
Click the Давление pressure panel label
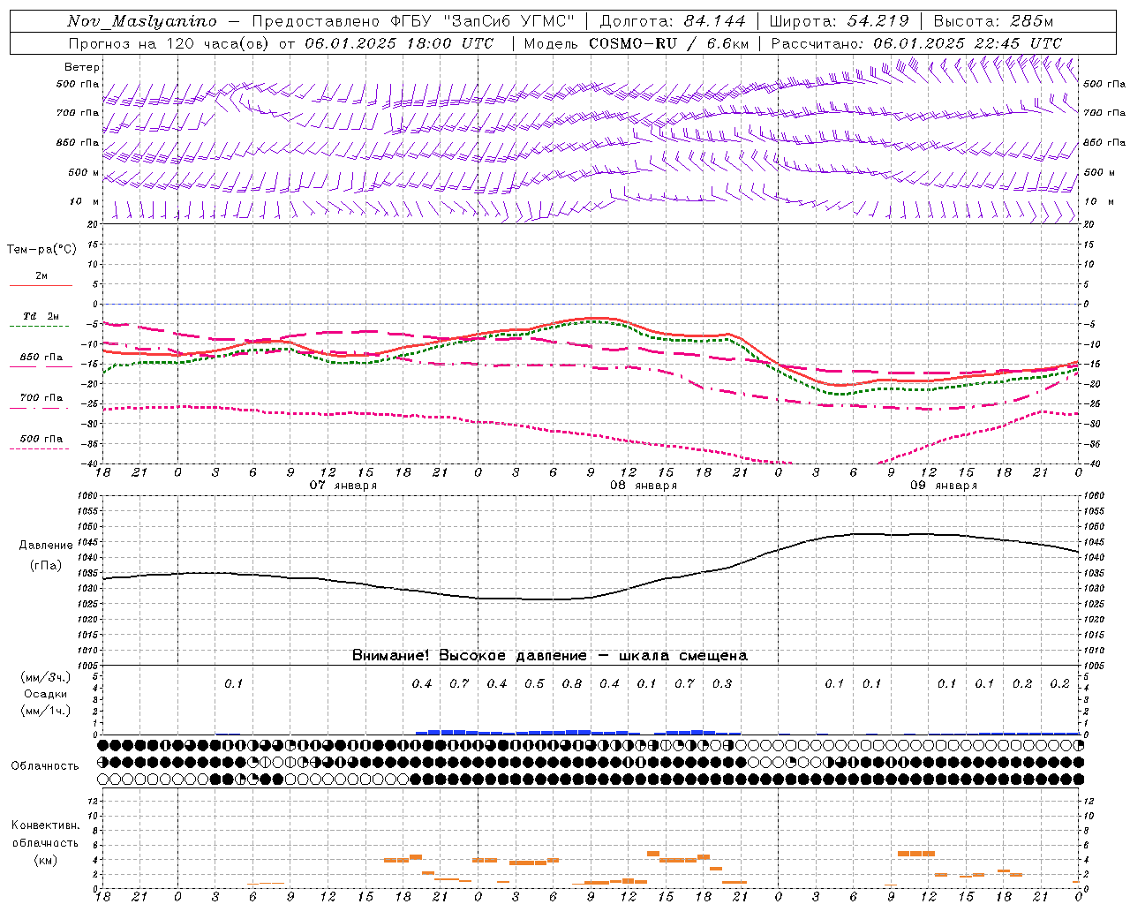point(46,546)
